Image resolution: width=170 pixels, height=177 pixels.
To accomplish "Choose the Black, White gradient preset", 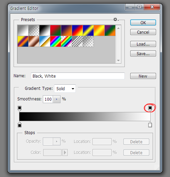I will pos(45,30).
